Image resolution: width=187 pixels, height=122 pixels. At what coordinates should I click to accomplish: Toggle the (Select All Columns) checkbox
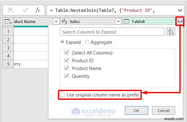coord(66,53)
